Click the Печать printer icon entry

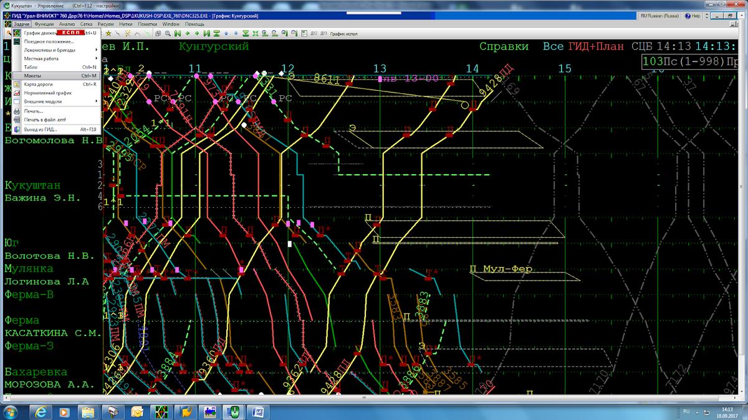[17, 111]
